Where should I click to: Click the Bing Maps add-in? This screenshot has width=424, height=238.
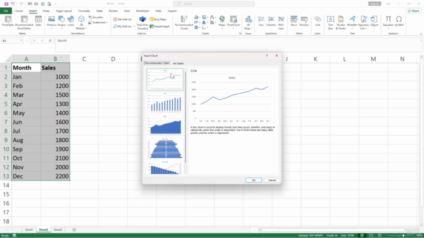pos(158,19)
